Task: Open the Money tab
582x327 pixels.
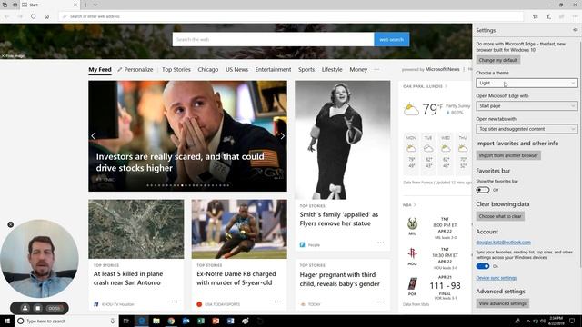Action: pos(358,69)
